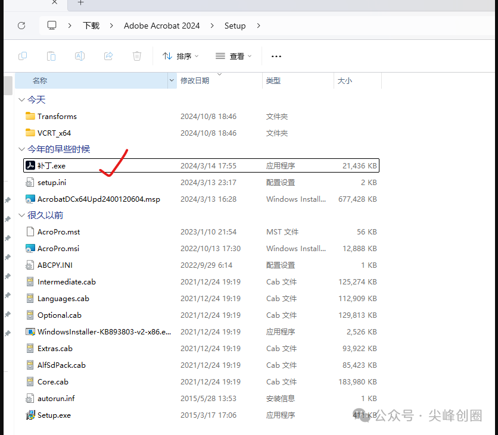Click the ABCPY.INI file icon
The height and width of the screenshot is (435, 498).
click(30, 265)
